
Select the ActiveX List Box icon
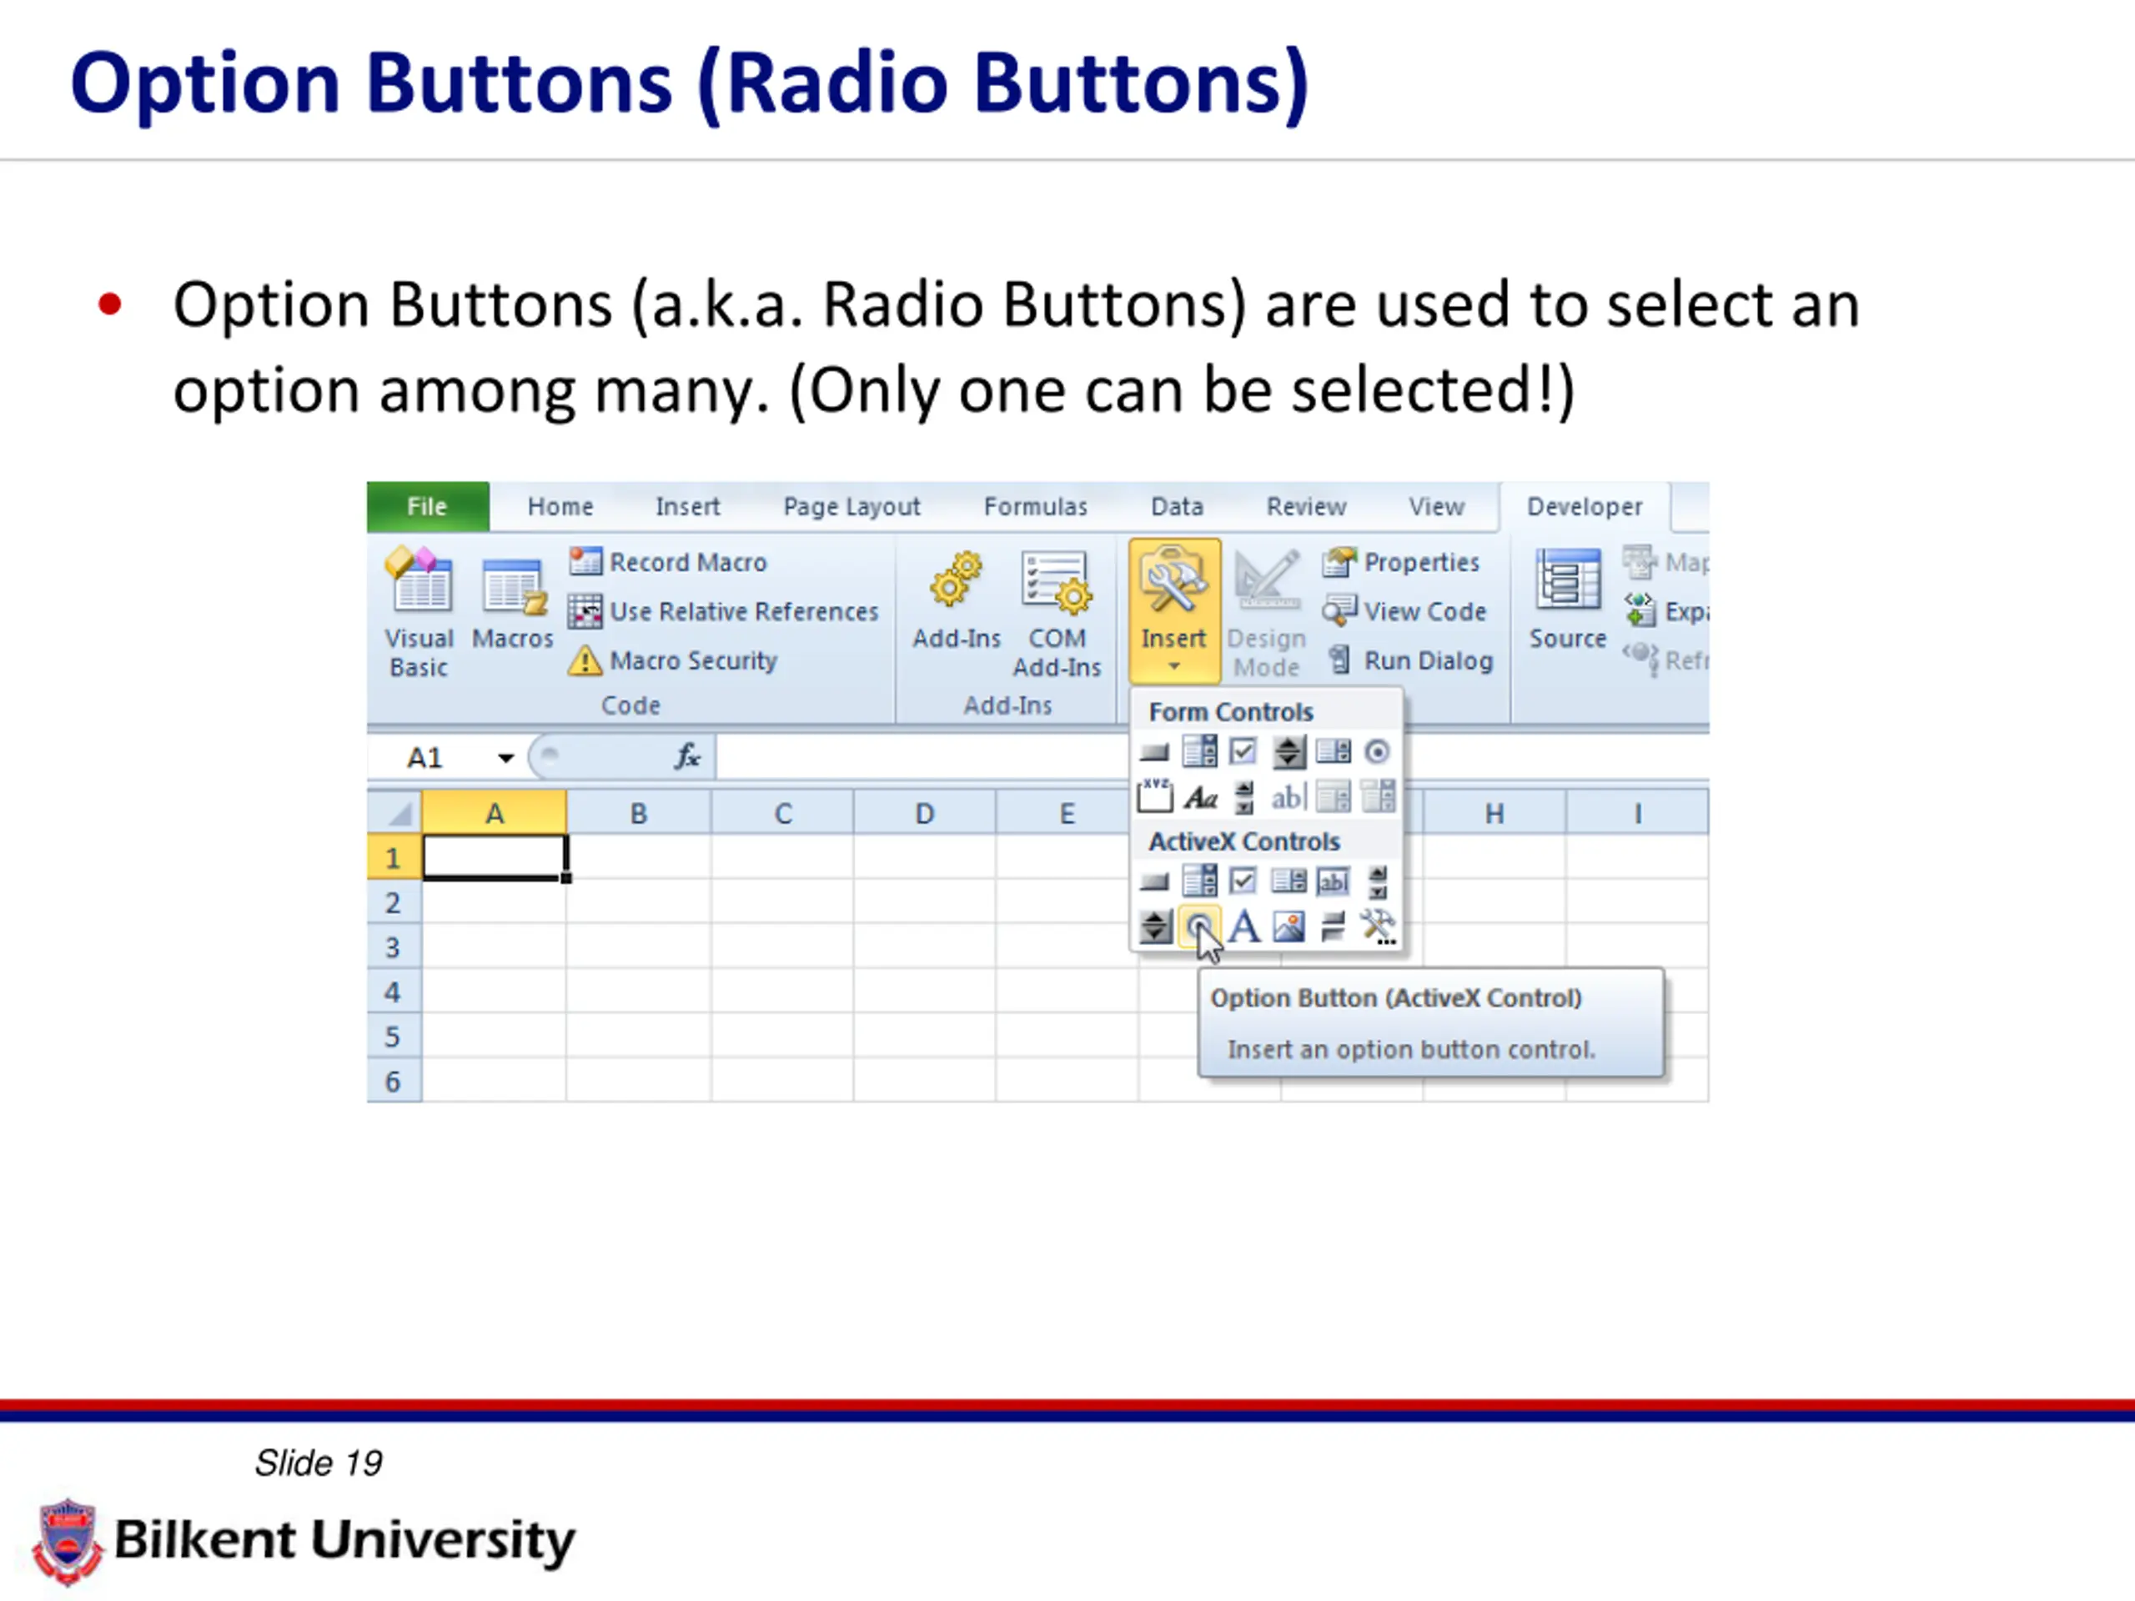point(1289,881)
